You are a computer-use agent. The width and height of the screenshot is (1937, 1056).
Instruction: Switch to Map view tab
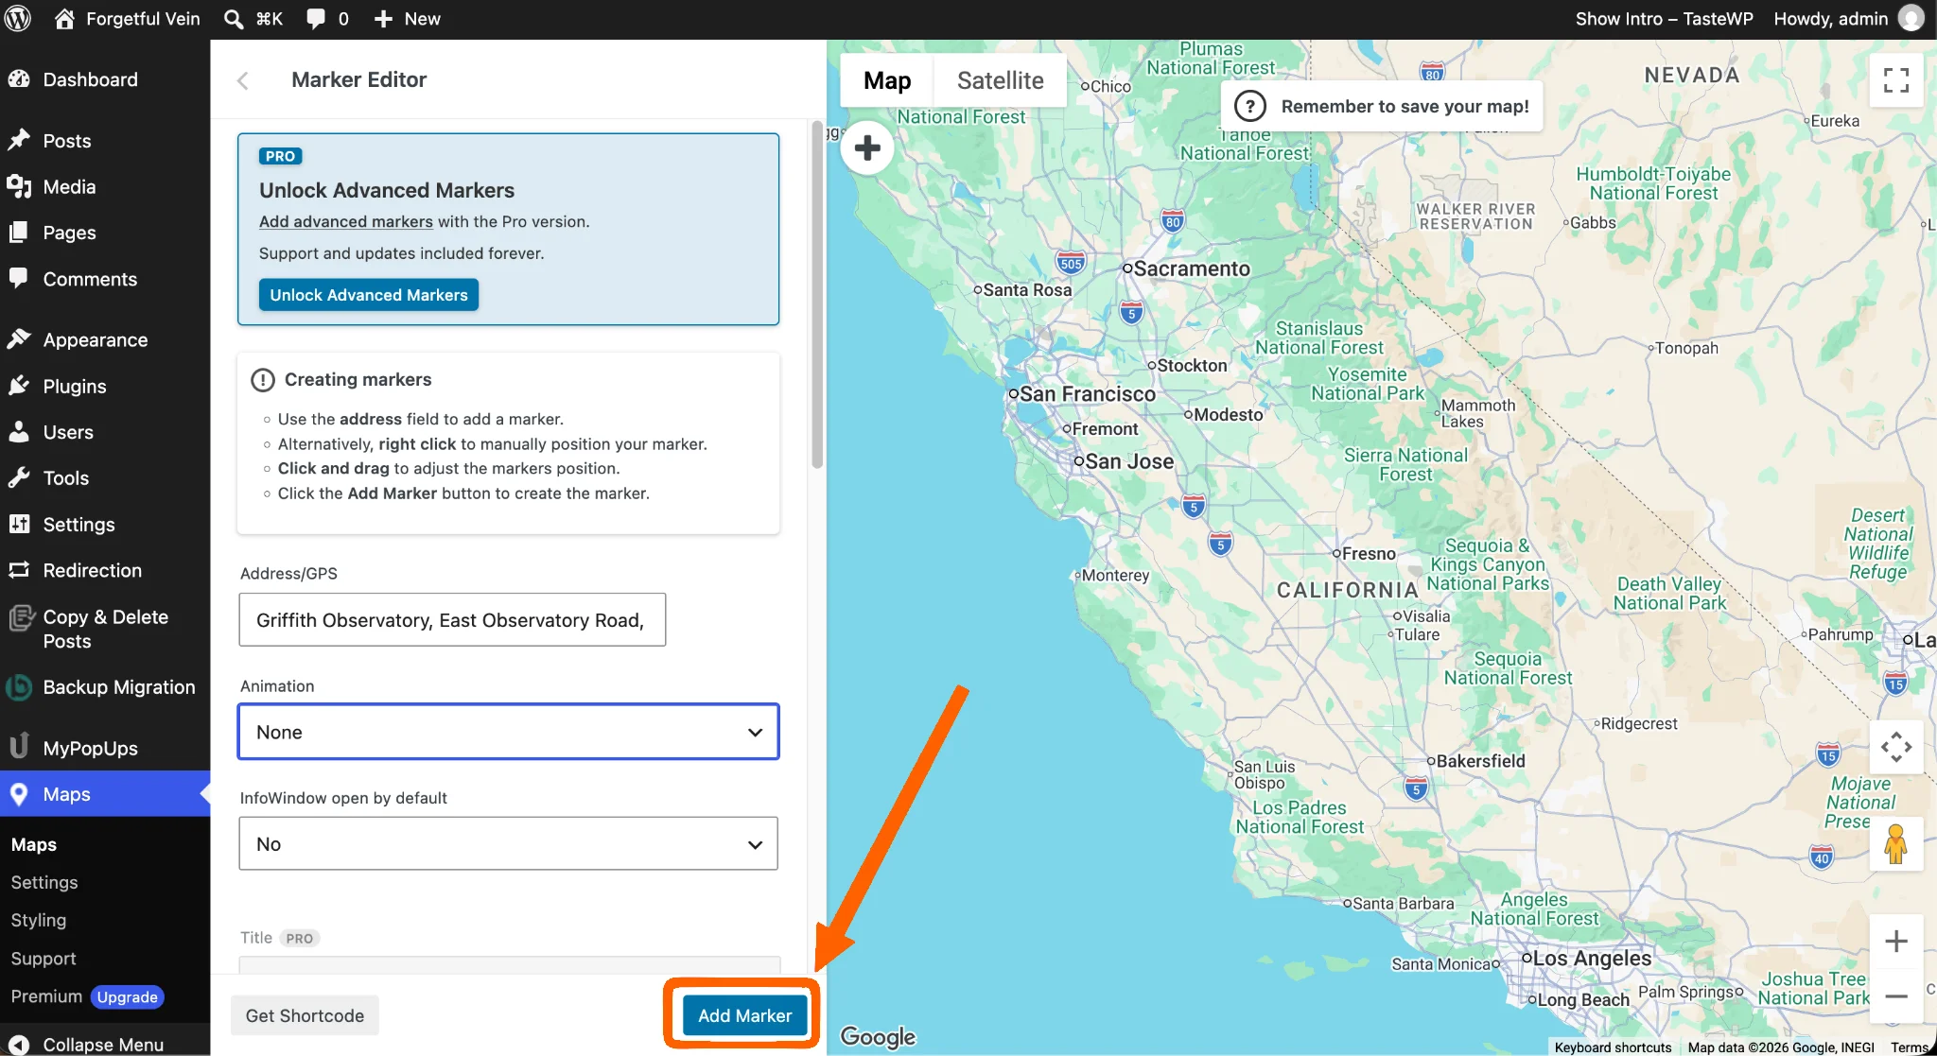coord(887,80)
